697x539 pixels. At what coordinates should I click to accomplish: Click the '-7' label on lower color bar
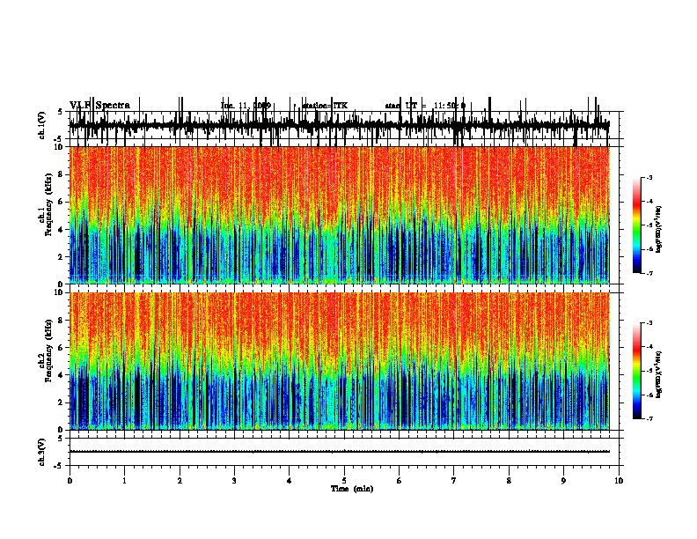[x=649, y=418]
